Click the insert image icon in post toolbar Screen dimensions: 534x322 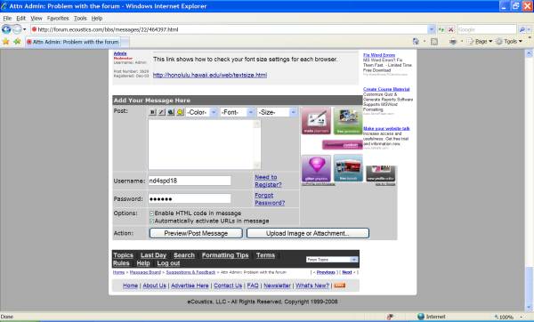point(171,112)
